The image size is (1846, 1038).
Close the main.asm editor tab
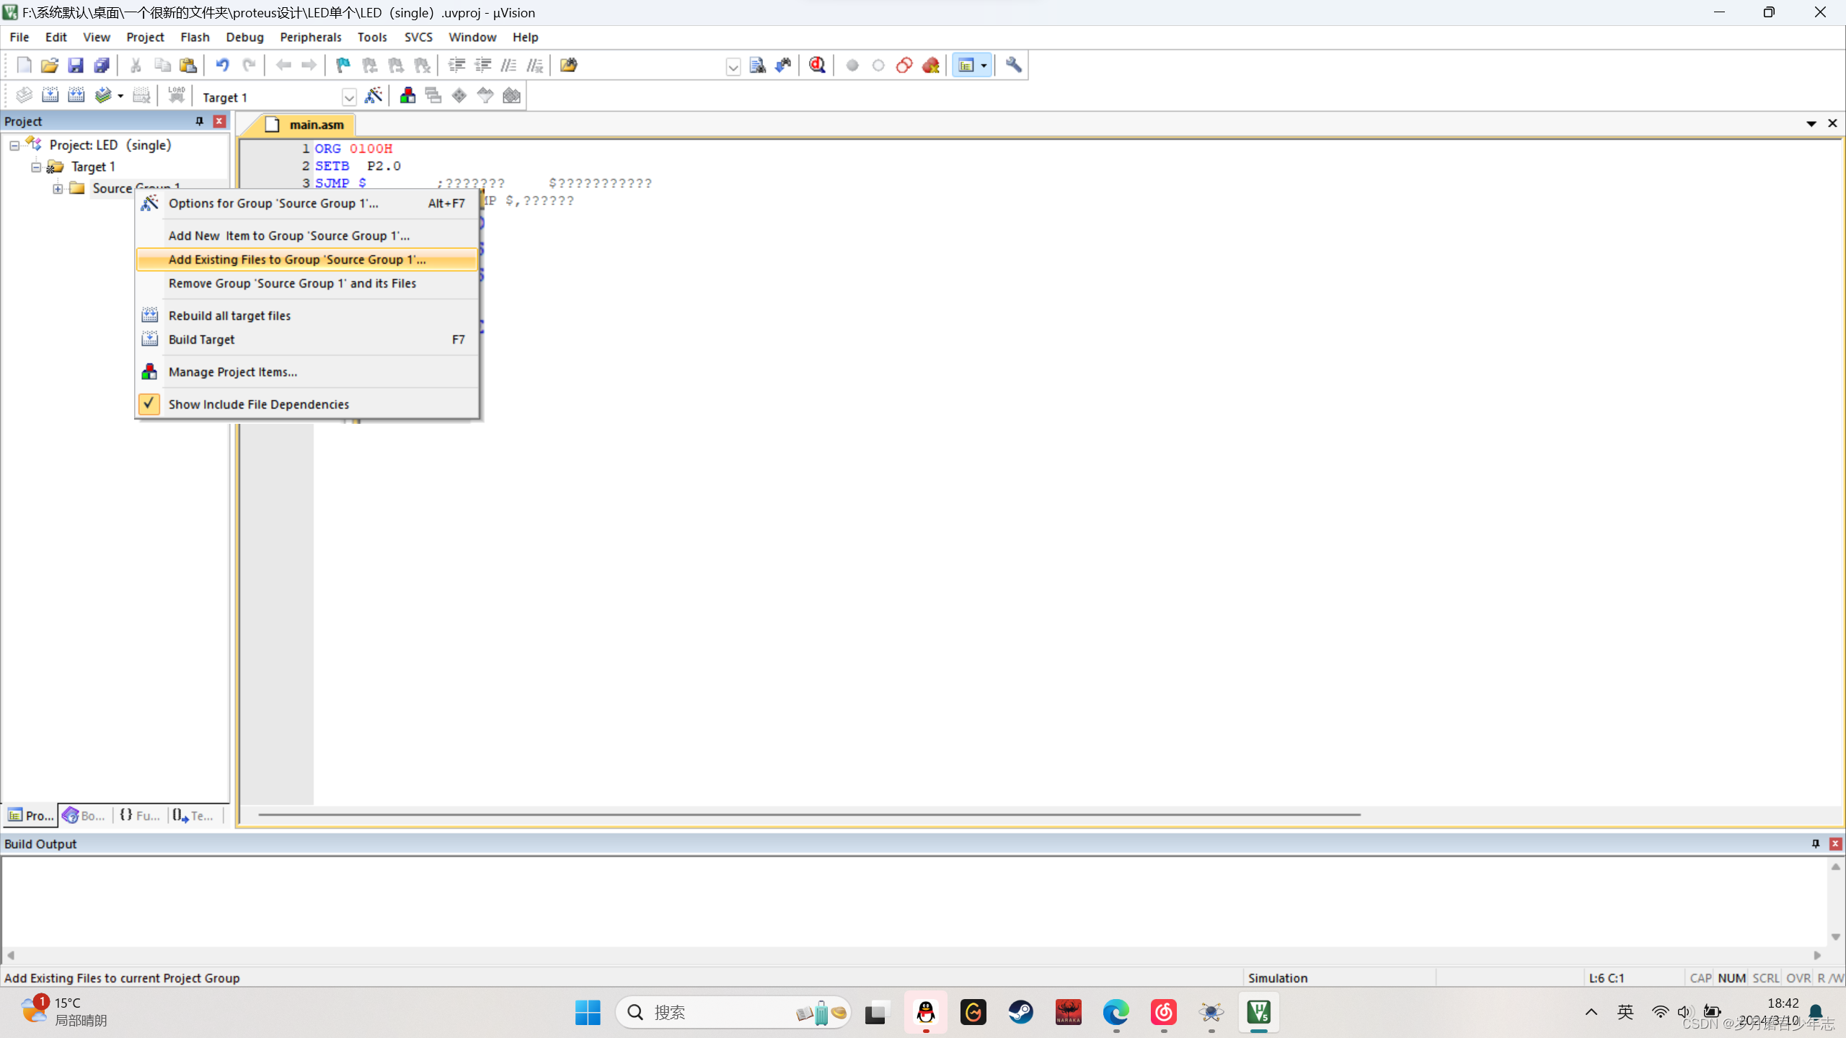1832,124
